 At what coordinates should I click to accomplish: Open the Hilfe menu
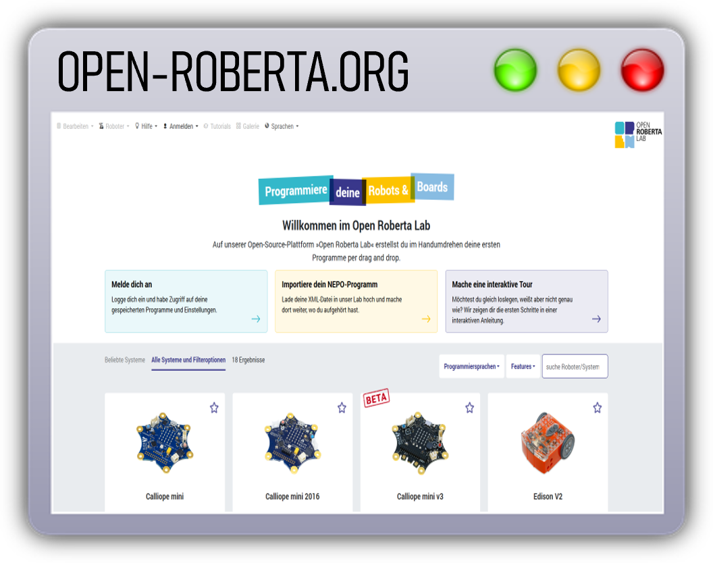click(147, 126)
